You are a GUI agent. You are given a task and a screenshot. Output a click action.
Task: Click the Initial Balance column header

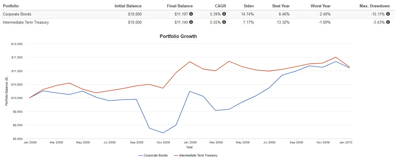[x=128, y=6]
